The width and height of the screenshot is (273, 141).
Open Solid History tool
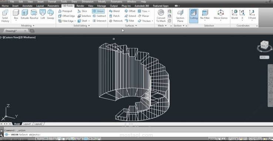point(5,16)
